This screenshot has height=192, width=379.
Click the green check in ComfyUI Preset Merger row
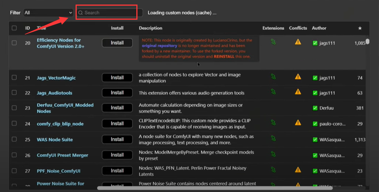pyautogui.click(x=315, y=155)
